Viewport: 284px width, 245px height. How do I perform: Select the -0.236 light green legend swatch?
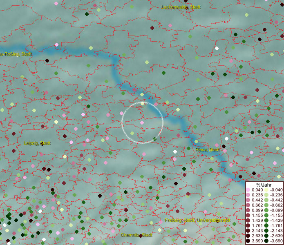coord(266,195)
